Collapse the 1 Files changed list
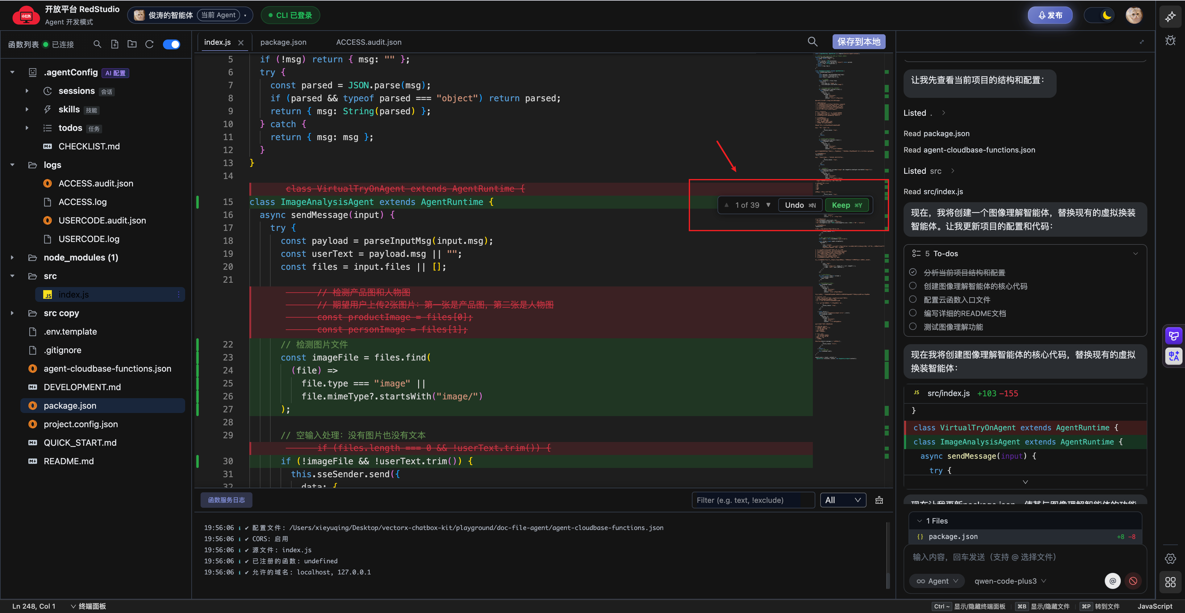The height and width of the screenshot is (613, 1185). (920, 521)
